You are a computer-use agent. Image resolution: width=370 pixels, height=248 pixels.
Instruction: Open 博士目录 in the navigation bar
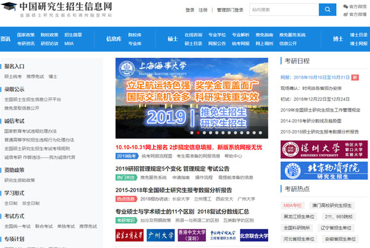pyautogui.click(x=359, y=35)
